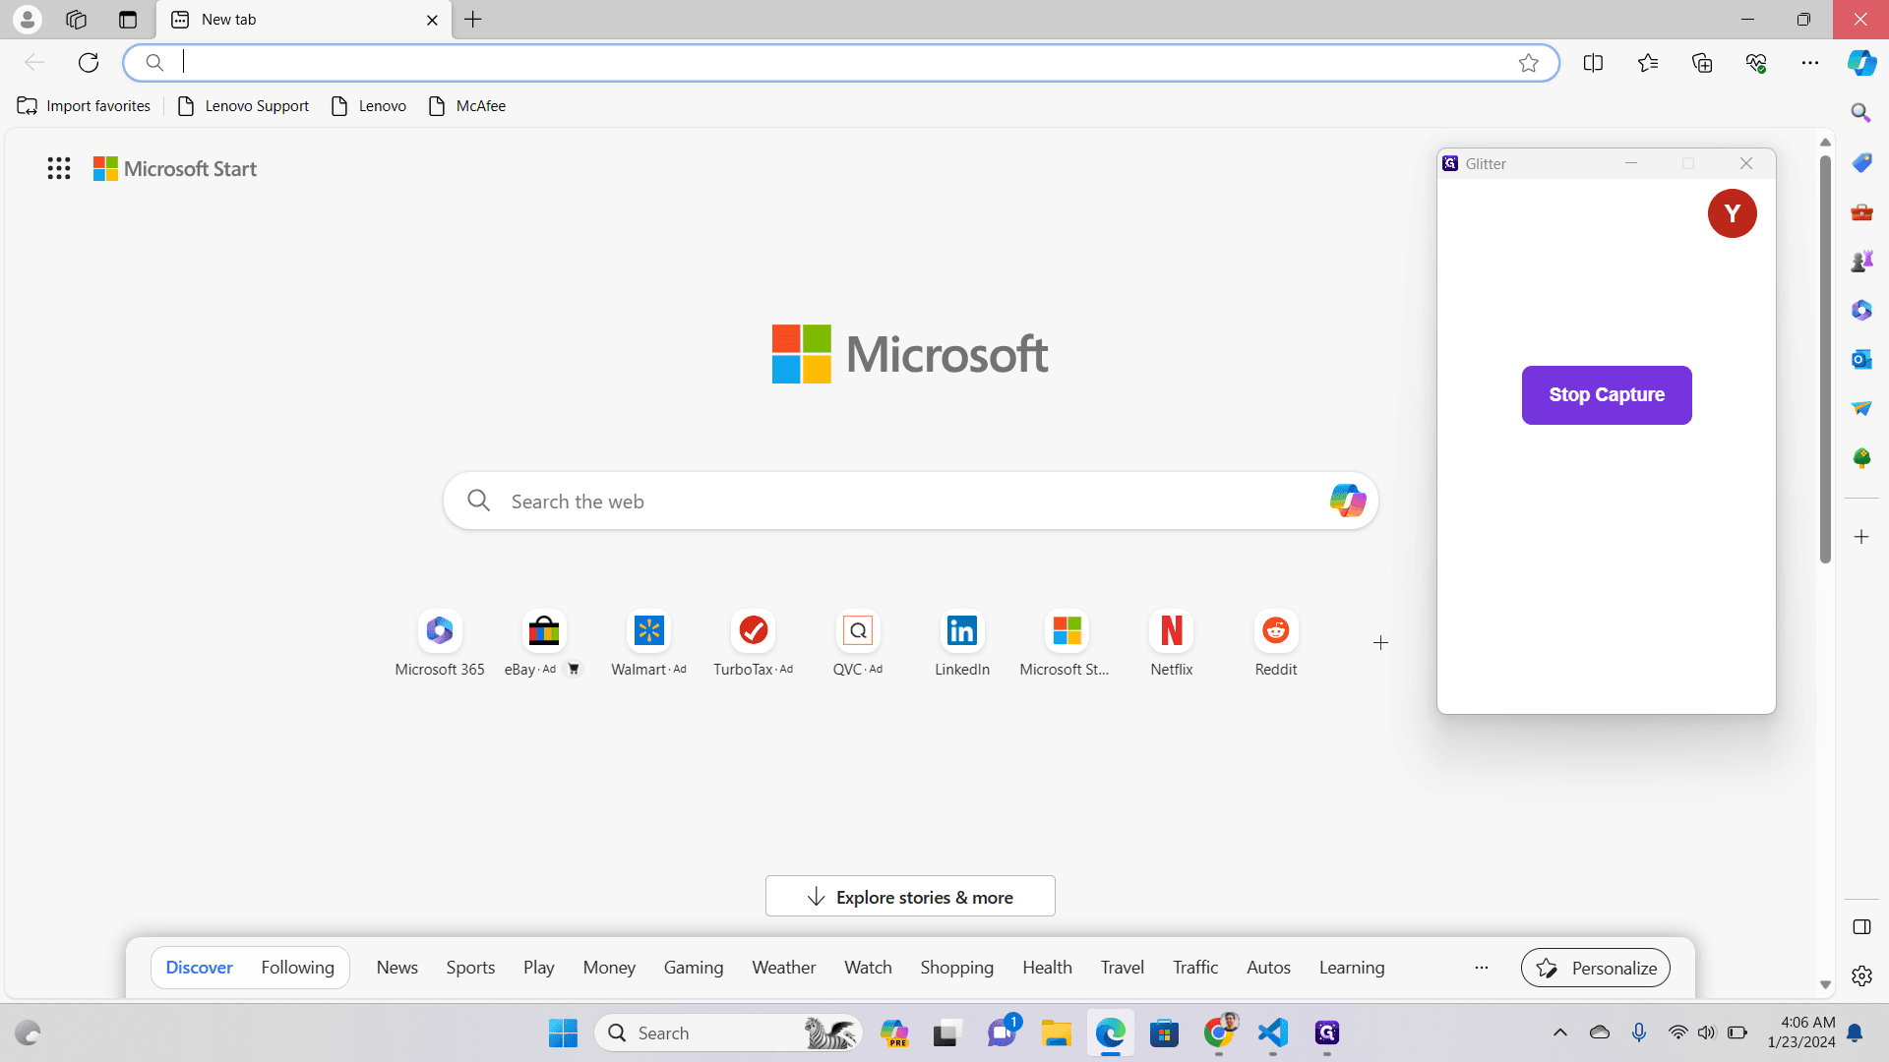Click Stop Capture in Glitter window
The width and height of the screenshot is (1889, 1062).
pos(1607,395)
